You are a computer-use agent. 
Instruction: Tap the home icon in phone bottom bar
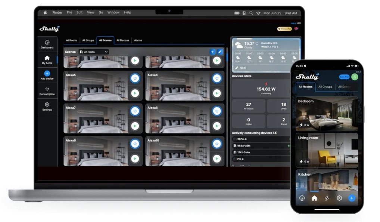pos(314,198)
